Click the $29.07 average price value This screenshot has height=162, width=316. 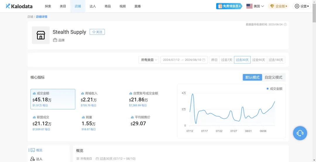(138, 123)
